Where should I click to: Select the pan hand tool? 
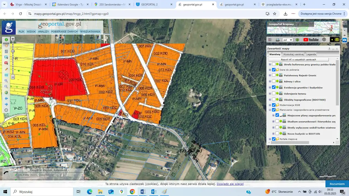pos(6,45)
